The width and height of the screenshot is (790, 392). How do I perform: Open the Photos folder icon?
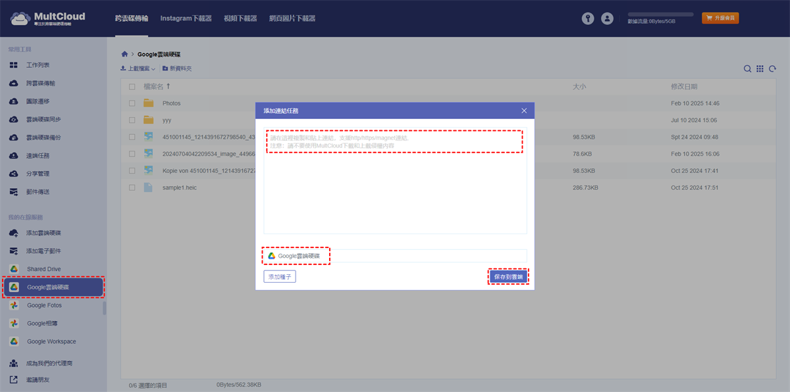click(148, 103)
